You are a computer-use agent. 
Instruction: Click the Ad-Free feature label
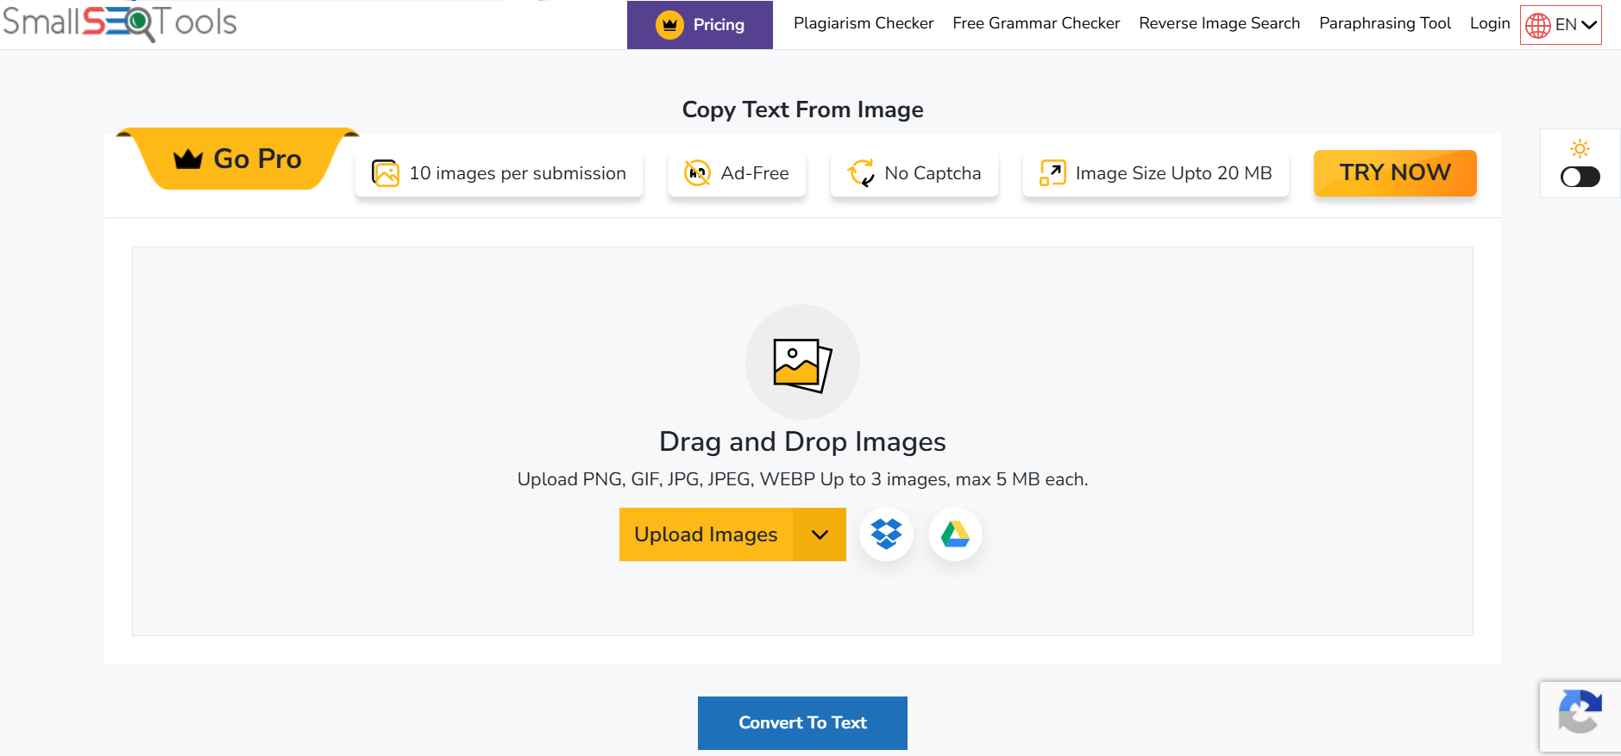click(755, 173)
